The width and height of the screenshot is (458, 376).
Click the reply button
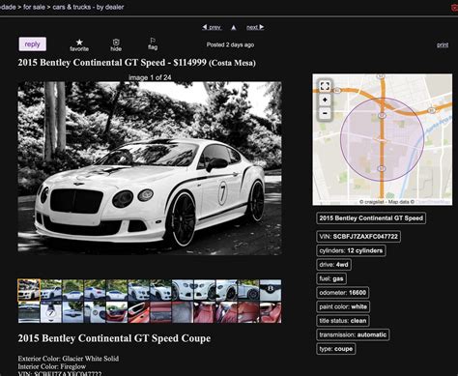33,44
